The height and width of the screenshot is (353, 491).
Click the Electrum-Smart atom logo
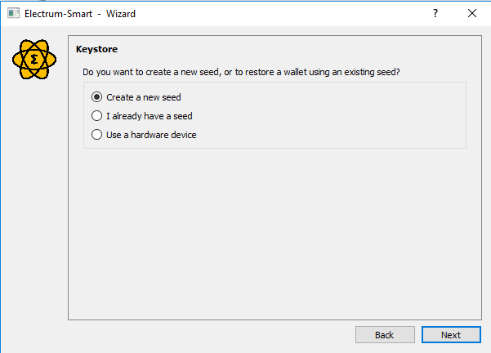coord(34,59)
